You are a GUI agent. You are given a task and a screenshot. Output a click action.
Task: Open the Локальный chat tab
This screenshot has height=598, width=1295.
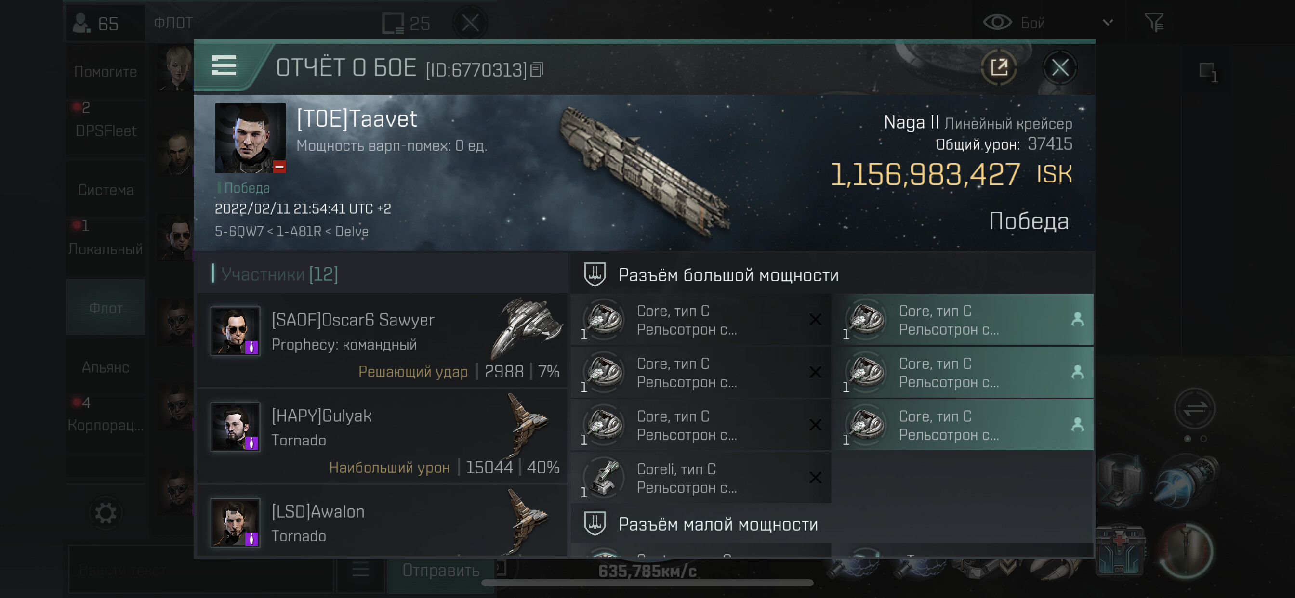106,249
